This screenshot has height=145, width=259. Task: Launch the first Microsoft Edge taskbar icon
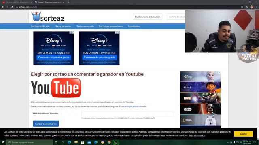pos(69,142)
